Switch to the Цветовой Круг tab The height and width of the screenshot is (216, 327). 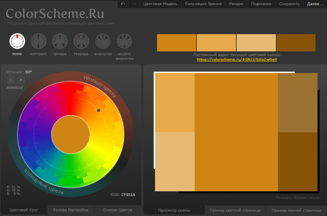click(24, 210)
